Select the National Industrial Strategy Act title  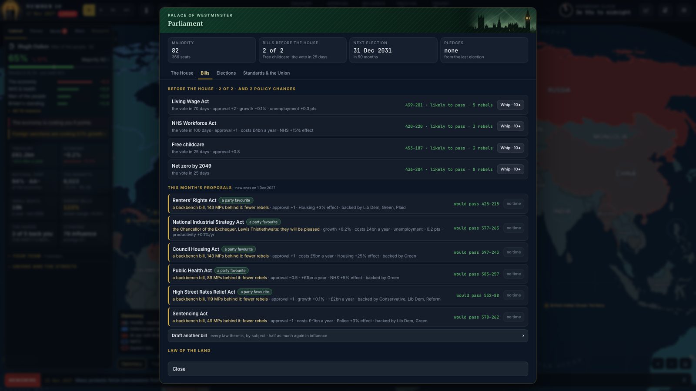208,222
